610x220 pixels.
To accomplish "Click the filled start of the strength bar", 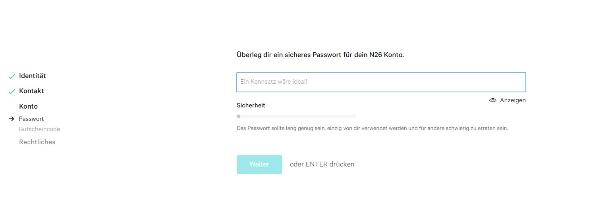I will (x=238, y=116).
